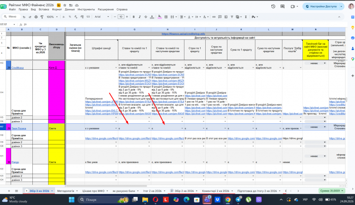
Task: Activate the paint format tool
Action: 42,17
